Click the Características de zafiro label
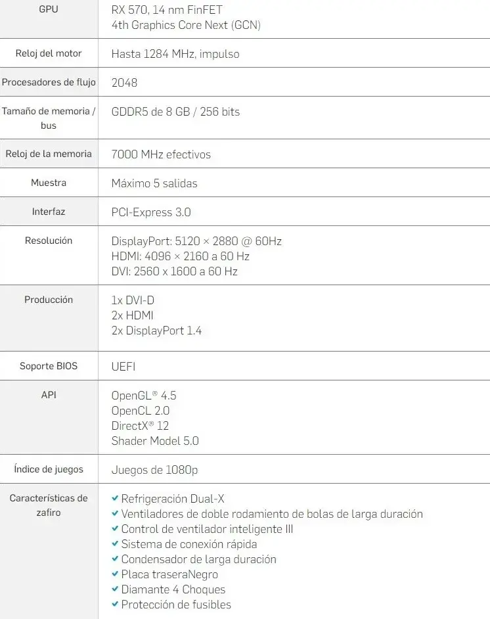Image resolution: width=490 pixels, height=619 pixels. point(49,505)
